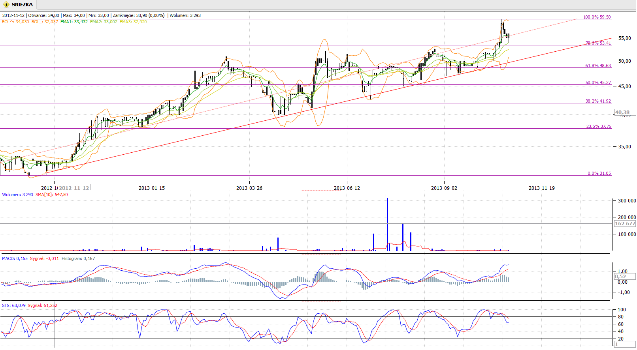Select the 38.2% 41.92 Fibonacci level label

pyautogui.click(x=598, y=101)
